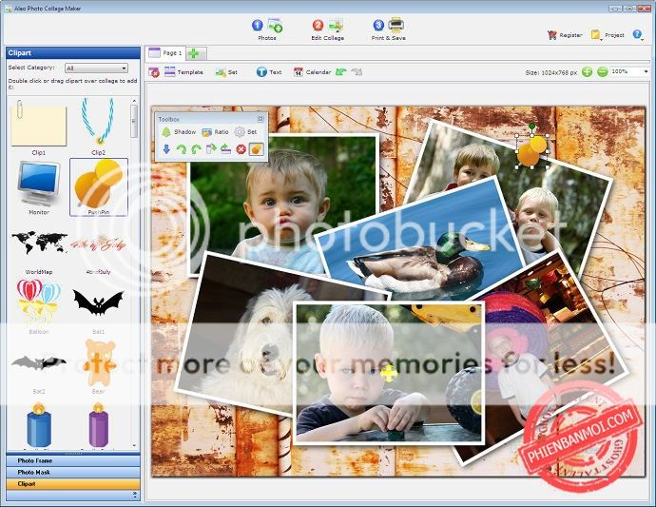Select the Bear clipart
Screen dimensions: 656x507
coord(99,366)
